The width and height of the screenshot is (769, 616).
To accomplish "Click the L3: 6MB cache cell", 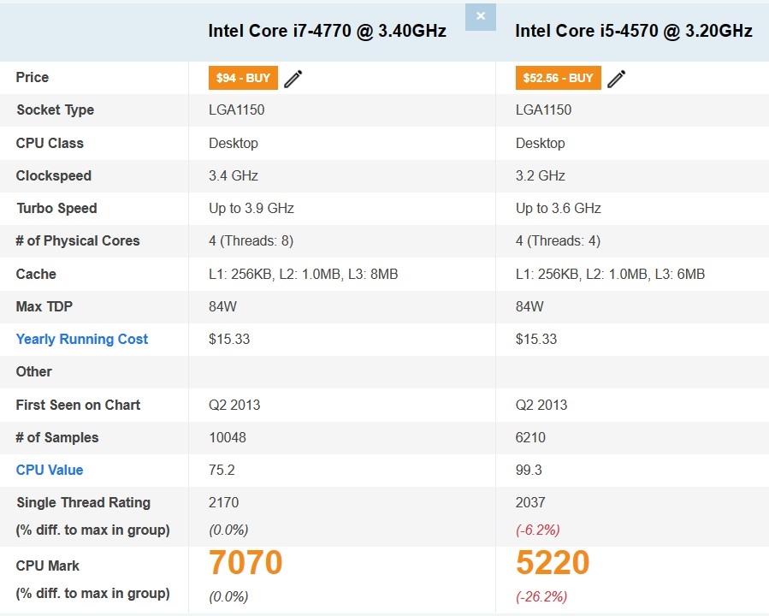I will click(x=610, y=274).
